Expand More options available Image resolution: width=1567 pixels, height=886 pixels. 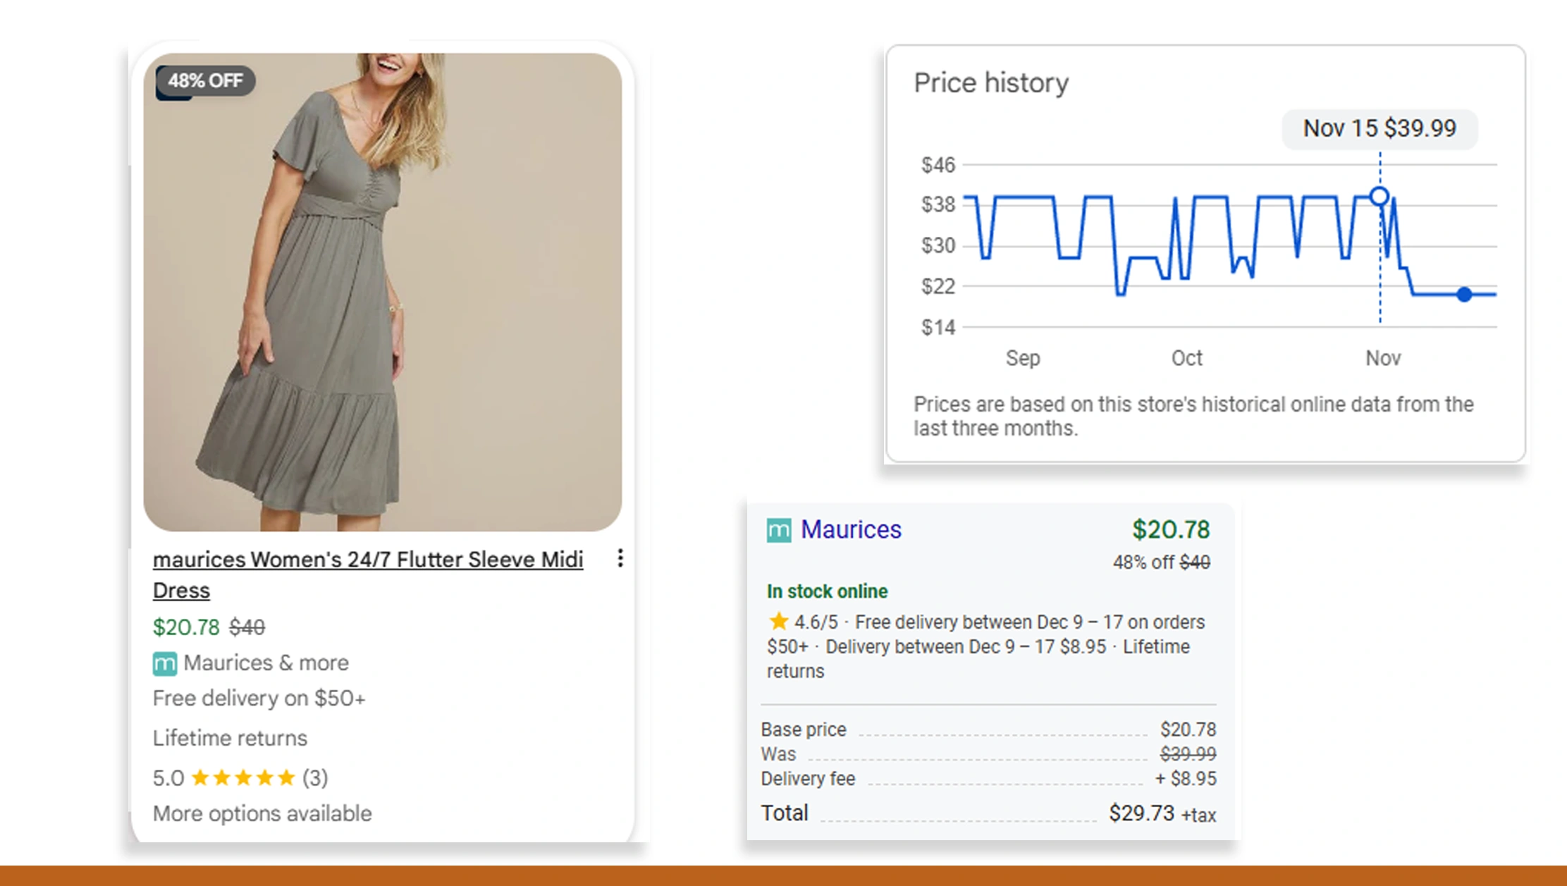(x=262, y=813)
